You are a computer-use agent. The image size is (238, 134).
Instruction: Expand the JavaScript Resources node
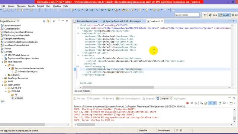(x=3, y=78)
